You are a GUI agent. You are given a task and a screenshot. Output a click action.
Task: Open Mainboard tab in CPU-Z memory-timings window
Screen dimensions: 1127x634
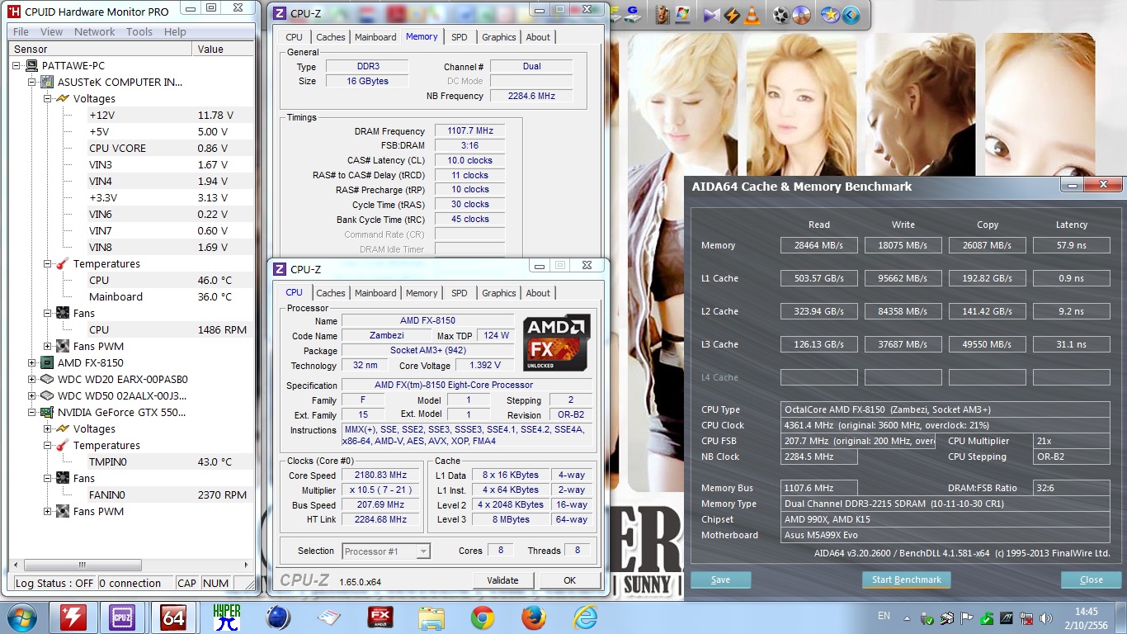(375, 37)
